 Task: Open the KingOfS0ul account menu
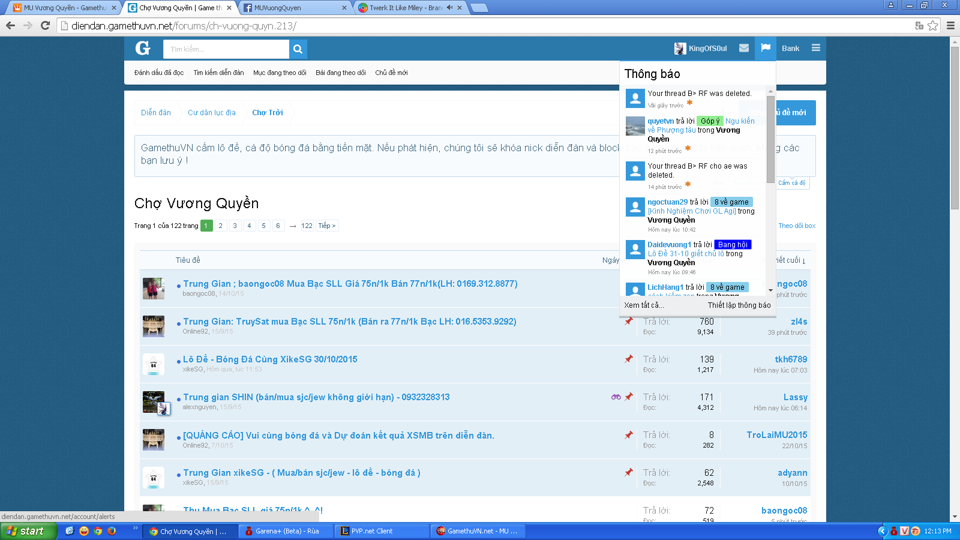(701, 49)
